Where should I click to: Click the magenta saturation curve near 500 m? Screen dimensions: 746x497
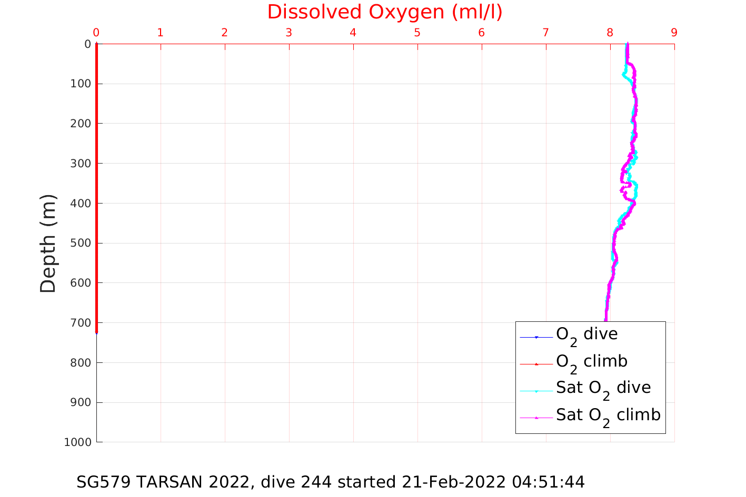(x=614, y=243)
